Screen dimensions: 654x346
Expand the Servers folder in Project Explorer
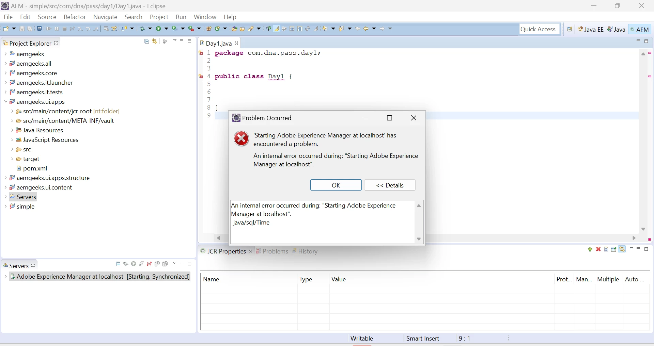[5, 197]
